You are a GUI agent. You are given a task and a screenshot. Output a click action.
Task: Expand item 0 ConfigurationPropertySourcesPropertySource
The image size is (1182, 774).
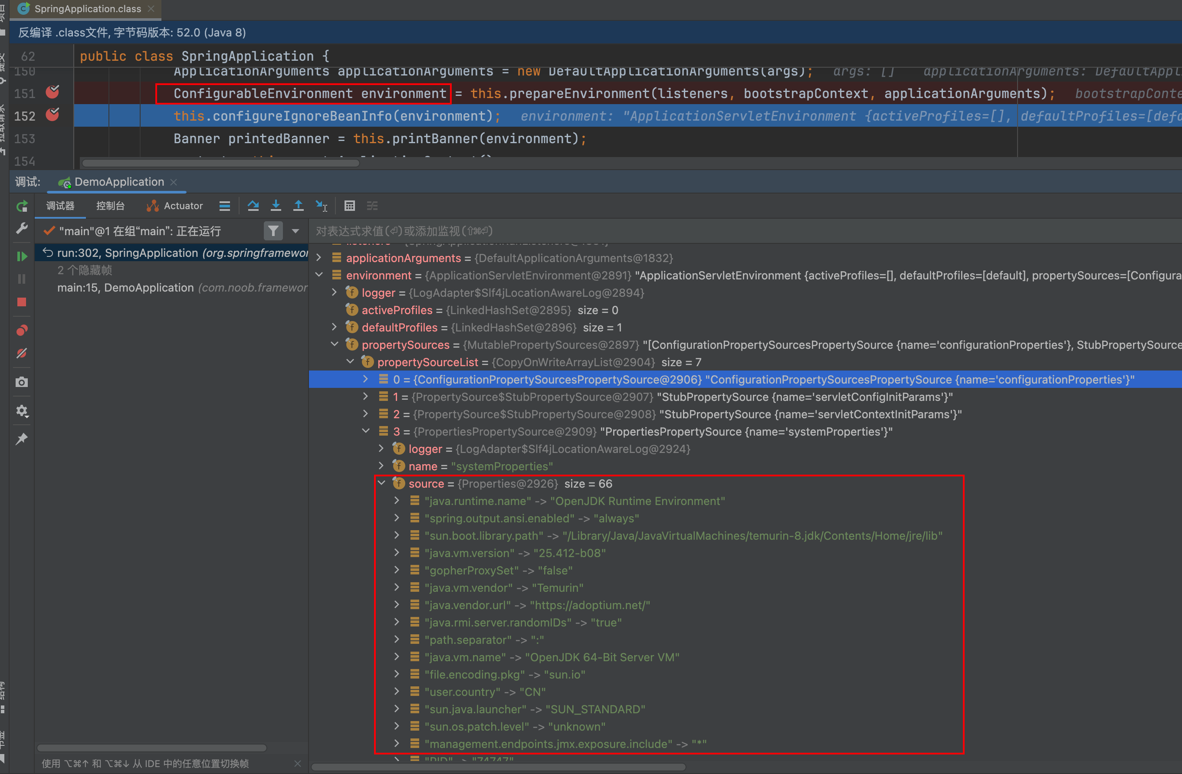(366, 379)
